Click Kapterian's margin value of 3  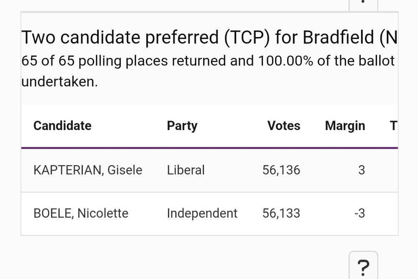click(362, 170)
